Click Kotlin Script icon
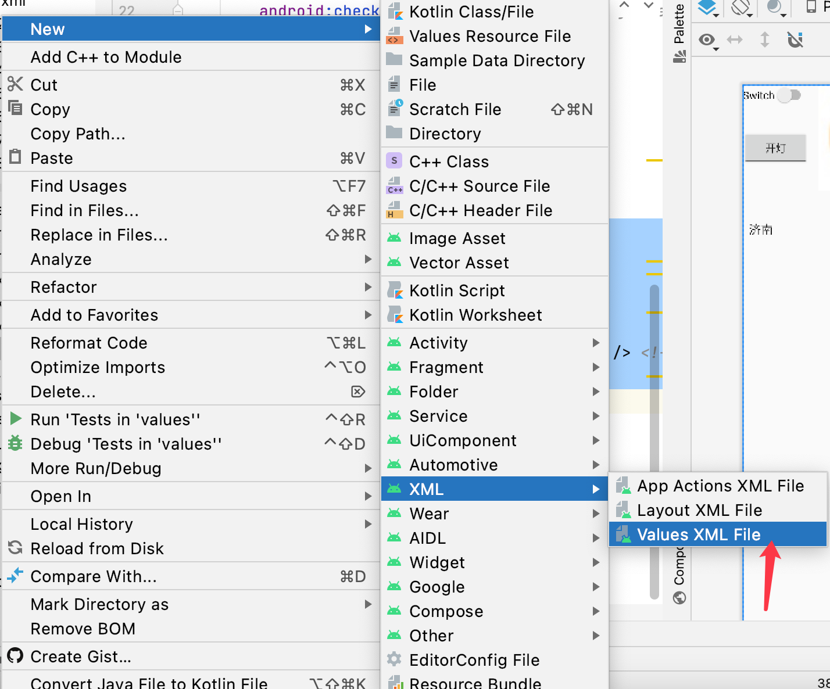Image resolution: width=830 pixels, height=689 pixels. (x=395, y=290)
